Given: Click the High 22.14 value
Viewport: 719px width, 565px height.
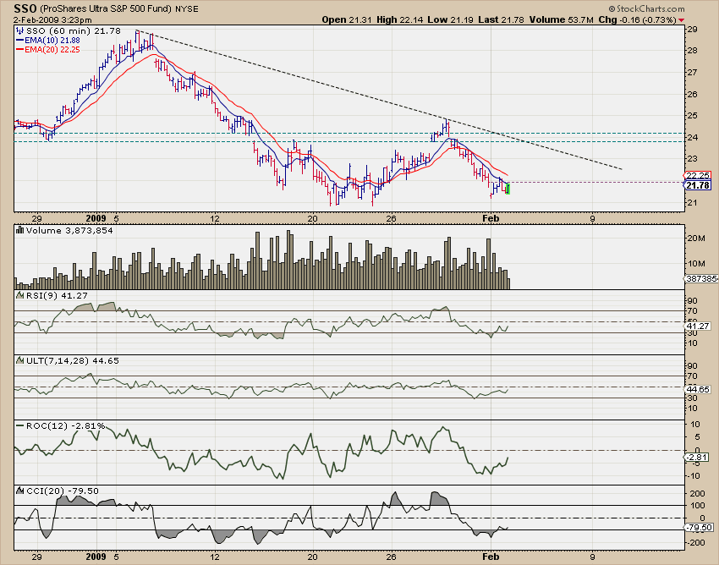Looking at the screenshot, I should (x=400, y=19).
